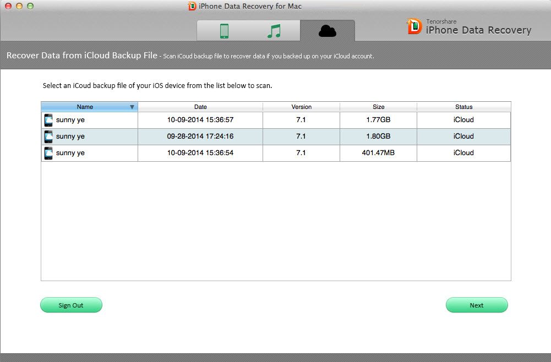Select the iCloud backup cloud tab

tap(327, 31)
